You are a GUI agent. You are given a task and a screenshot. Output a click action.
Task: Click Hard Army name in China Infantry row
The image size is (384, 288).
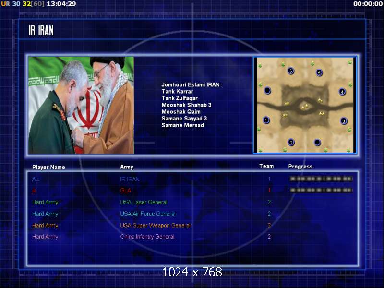coord(45,237)
